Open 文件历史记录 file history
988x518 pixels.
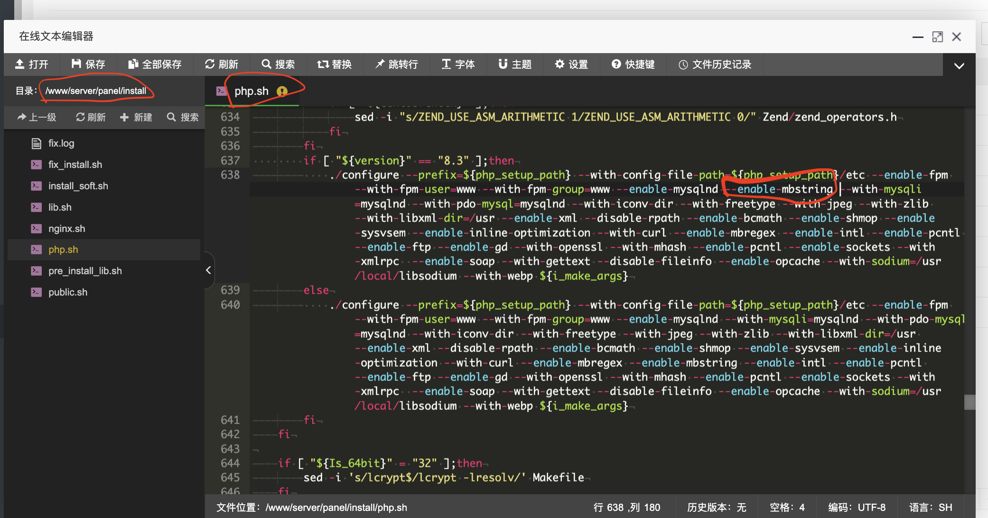pos(715,65)
